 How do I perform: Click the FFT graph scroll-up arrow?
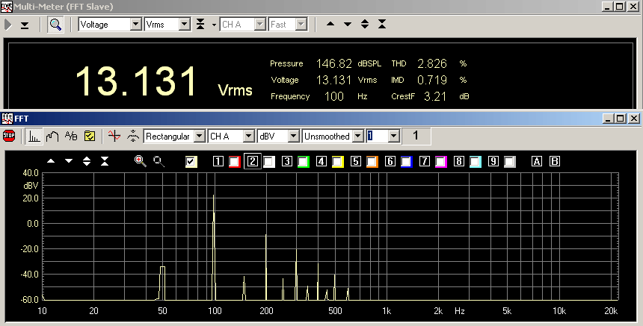coord(51,161)
